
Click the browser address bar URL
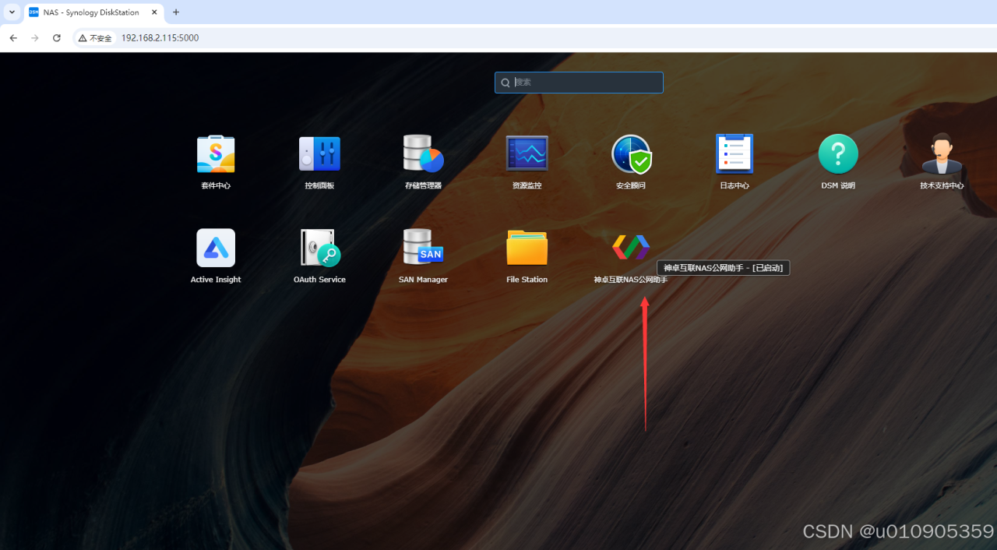(160, 38)
